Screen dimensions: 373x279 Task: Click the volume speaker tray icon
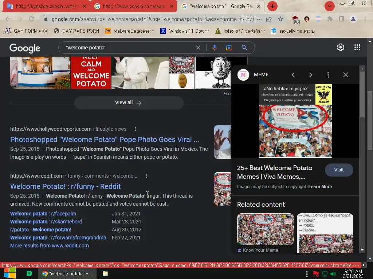point(333,274)
